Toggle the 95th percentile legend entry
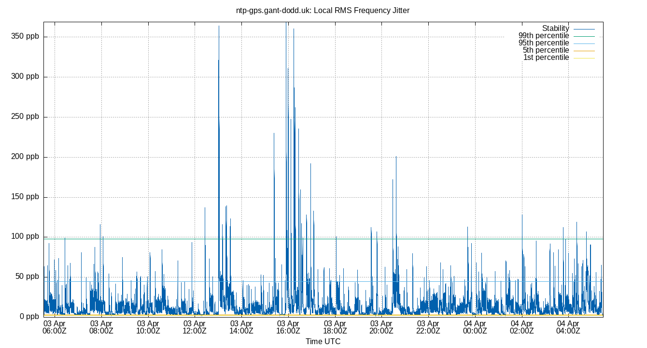Image resolution: width=647 pixels, height=348 pixels. click(544, 43)
